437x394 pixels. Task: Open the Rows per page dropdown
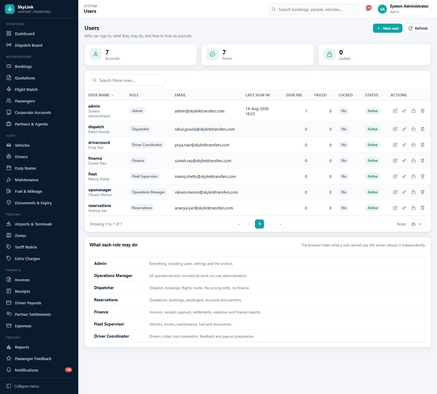coord(417,224)
